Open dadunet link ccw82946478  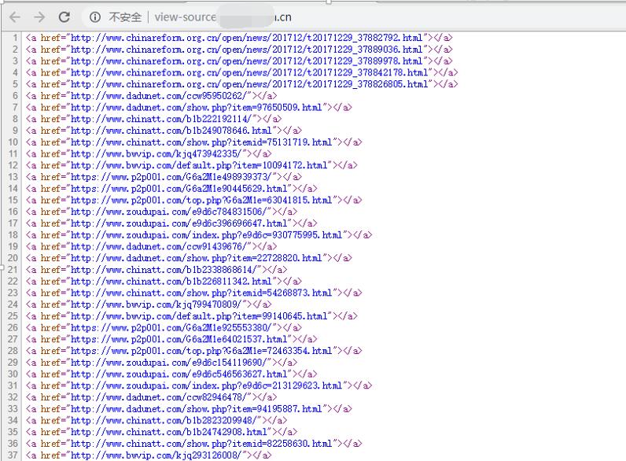(x=159, y=397)
